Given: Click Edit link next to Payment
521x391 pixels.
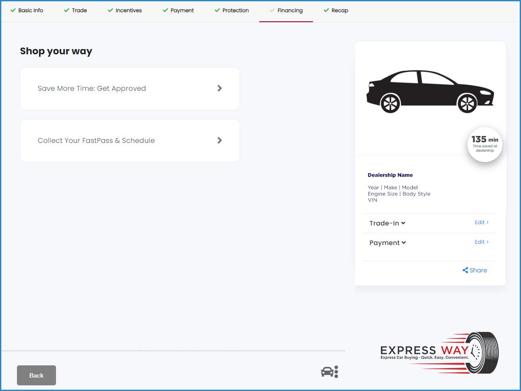Looking at the screenshot, I should coord(481,242).
